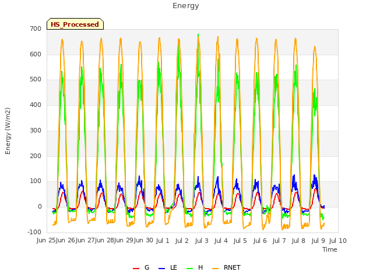Click the Jun 30 tick label
The width and height of the screenshot is (373, 279).
pos(143,241)
